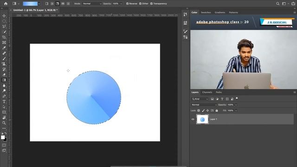
Task: Select the Untitled-1 document tab
Action: [x=35, y=10]
